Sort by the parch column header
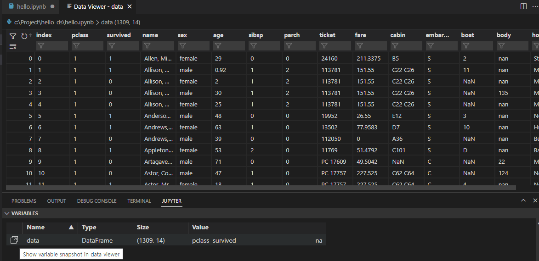Screen dimensions: 539x261 click(x=292, y=35)
